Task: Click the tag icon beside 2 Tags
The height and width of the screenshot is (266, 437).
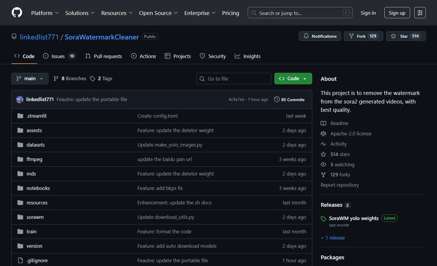Action: (92, 78)
